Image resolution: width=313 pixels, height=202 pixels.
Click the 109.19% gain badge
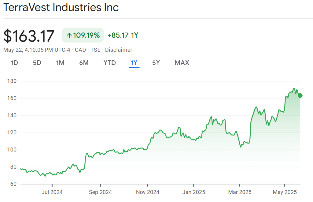click(x=83, y=36)
